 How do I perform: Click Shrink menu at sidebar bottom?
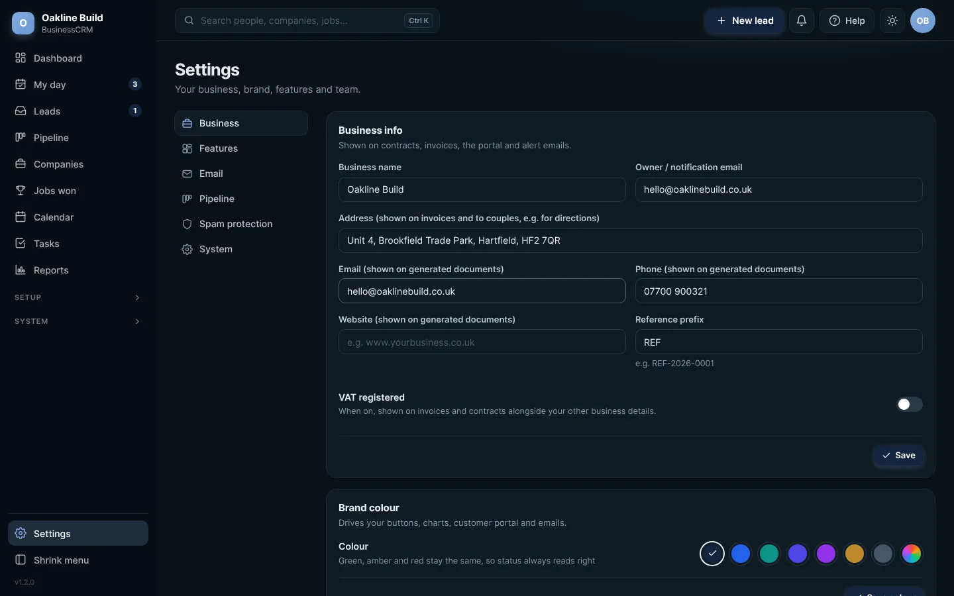tap(78, 560)
